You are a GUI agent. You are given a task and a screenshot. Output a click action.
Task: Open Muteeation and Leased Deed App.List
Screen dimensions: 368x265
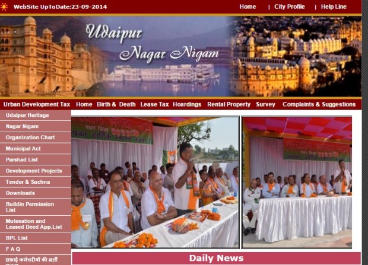coord(36,224)
